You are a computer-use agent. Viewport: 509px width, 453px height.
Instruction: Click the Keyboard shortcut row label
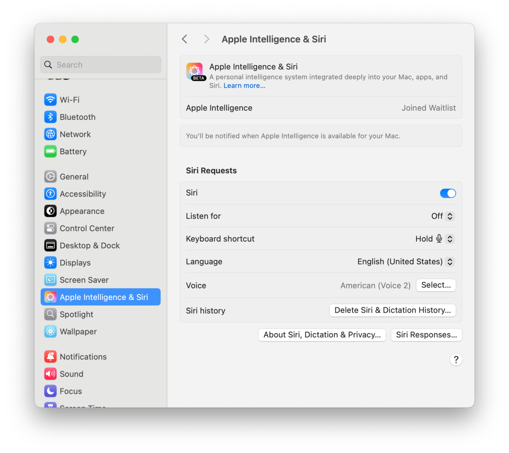220,239
